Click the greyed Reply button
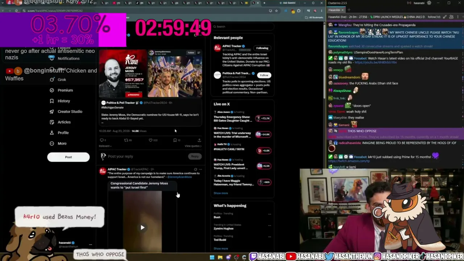This screenshot has width=464, height=261. [195, 156]
